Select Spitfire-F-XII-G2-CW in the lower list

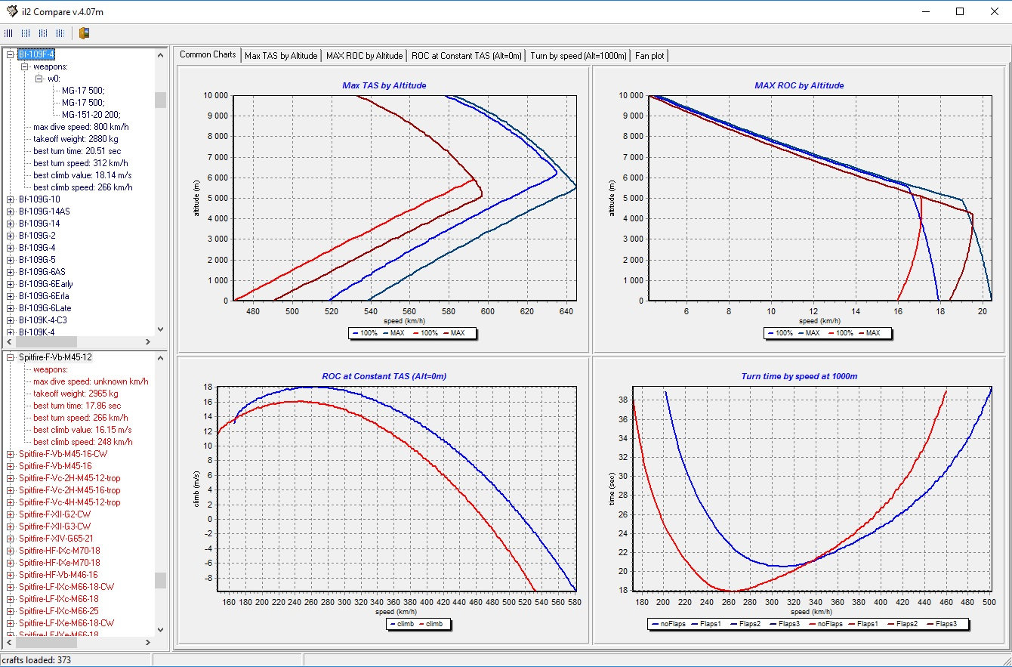click(54, 514)
